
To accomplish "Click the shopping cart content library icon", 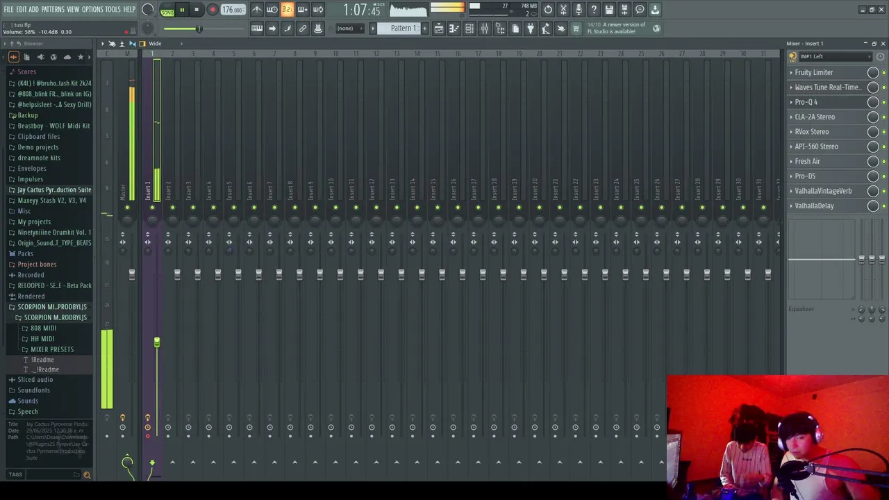I will tap(576, 28).
